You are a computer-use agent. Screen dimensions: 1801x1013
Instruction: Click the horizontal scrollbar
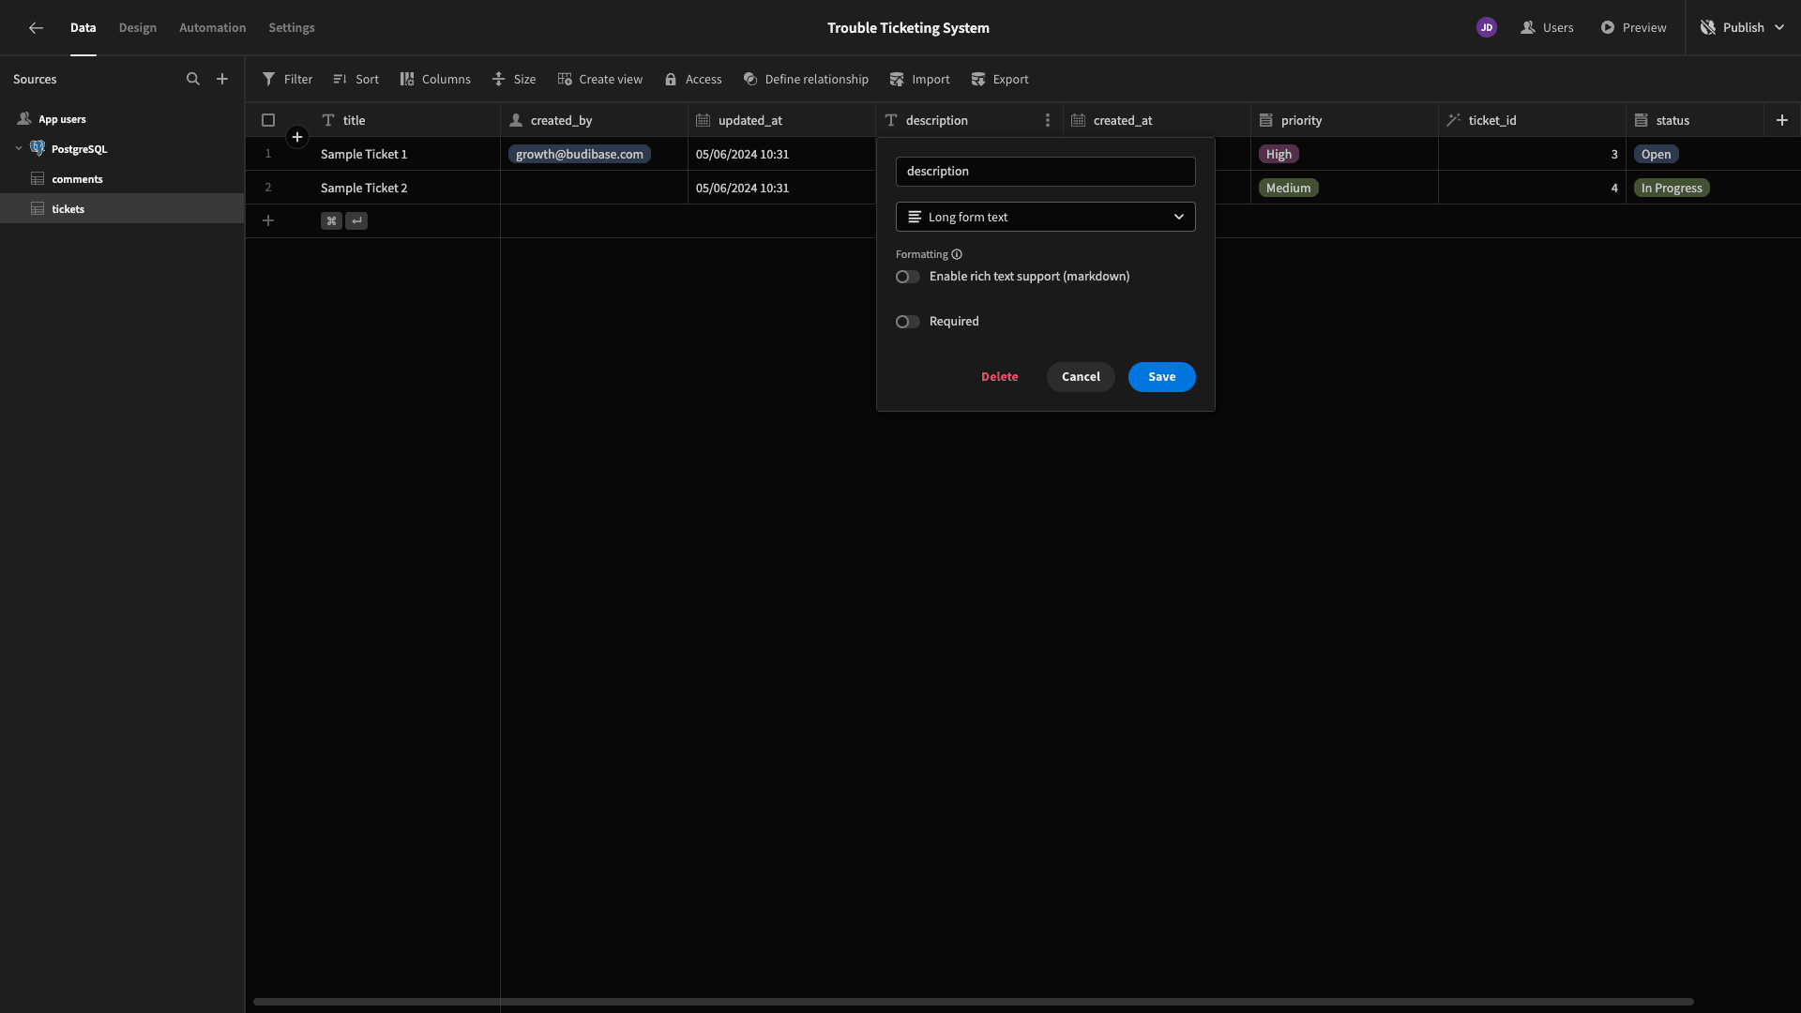[x=974, y=1002]
